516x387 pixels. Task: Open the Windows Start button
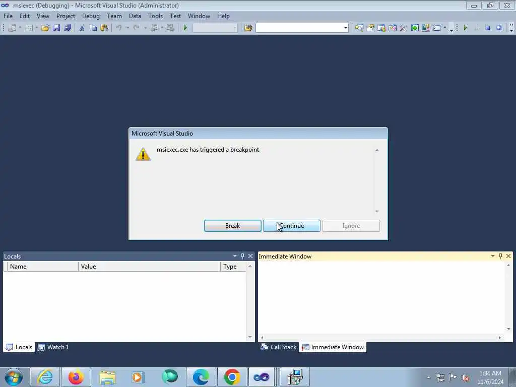[14, 377]
